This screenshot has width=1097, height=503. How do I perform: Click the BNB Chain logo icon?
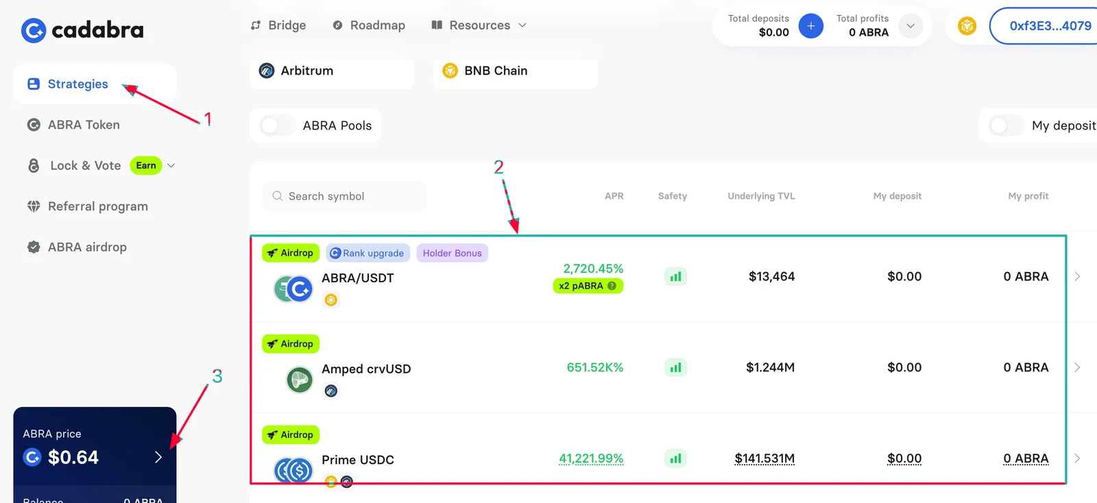point(450,71)
